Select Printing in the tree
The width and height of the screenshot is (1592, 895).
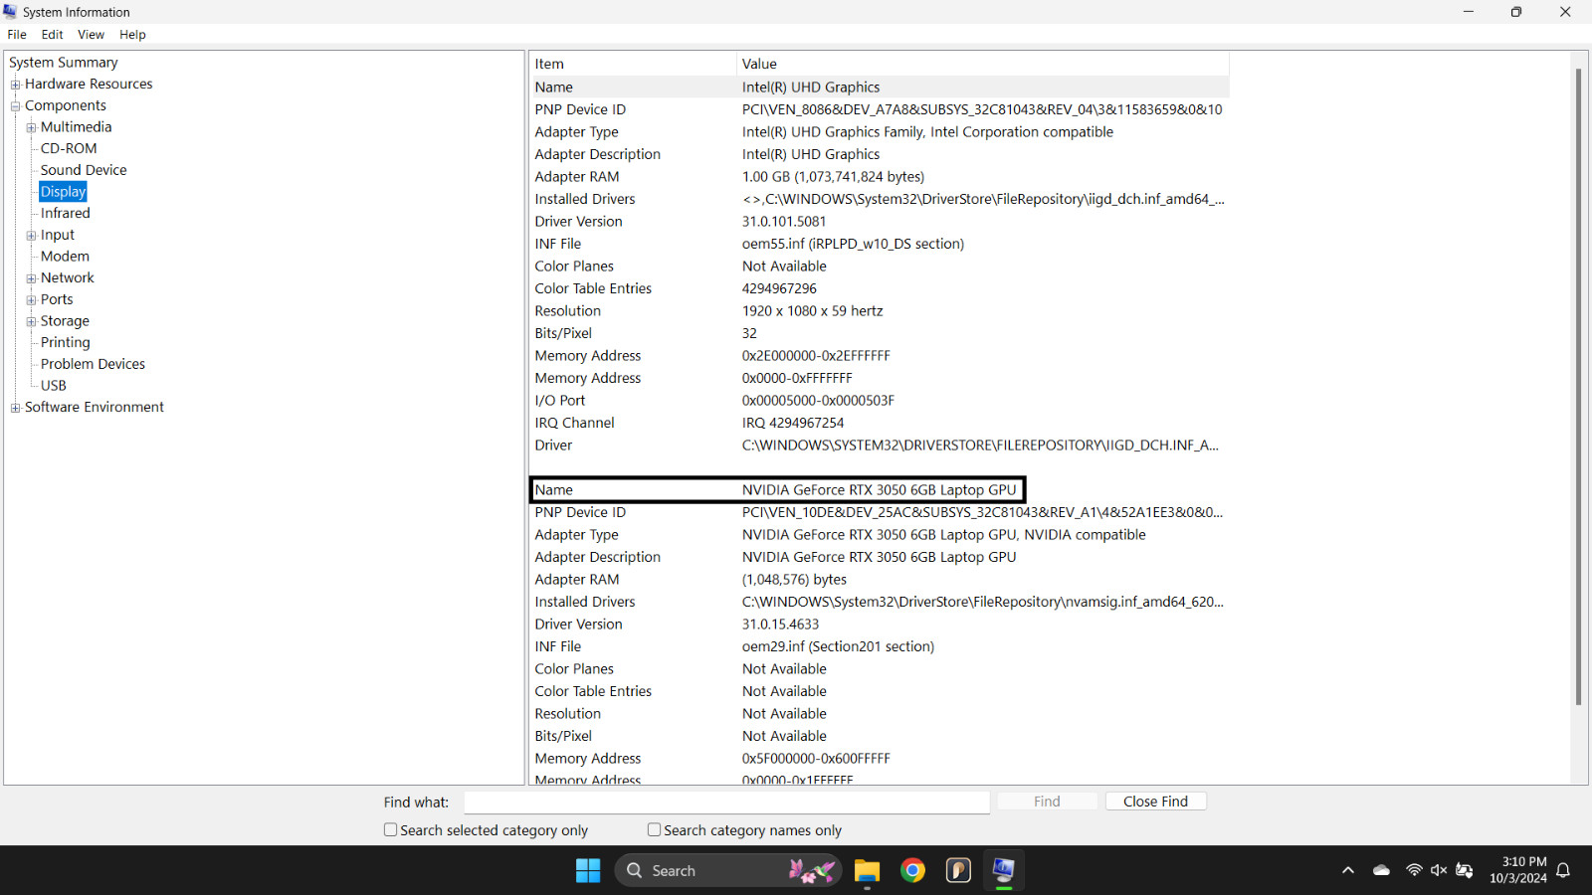pos(65,343)
